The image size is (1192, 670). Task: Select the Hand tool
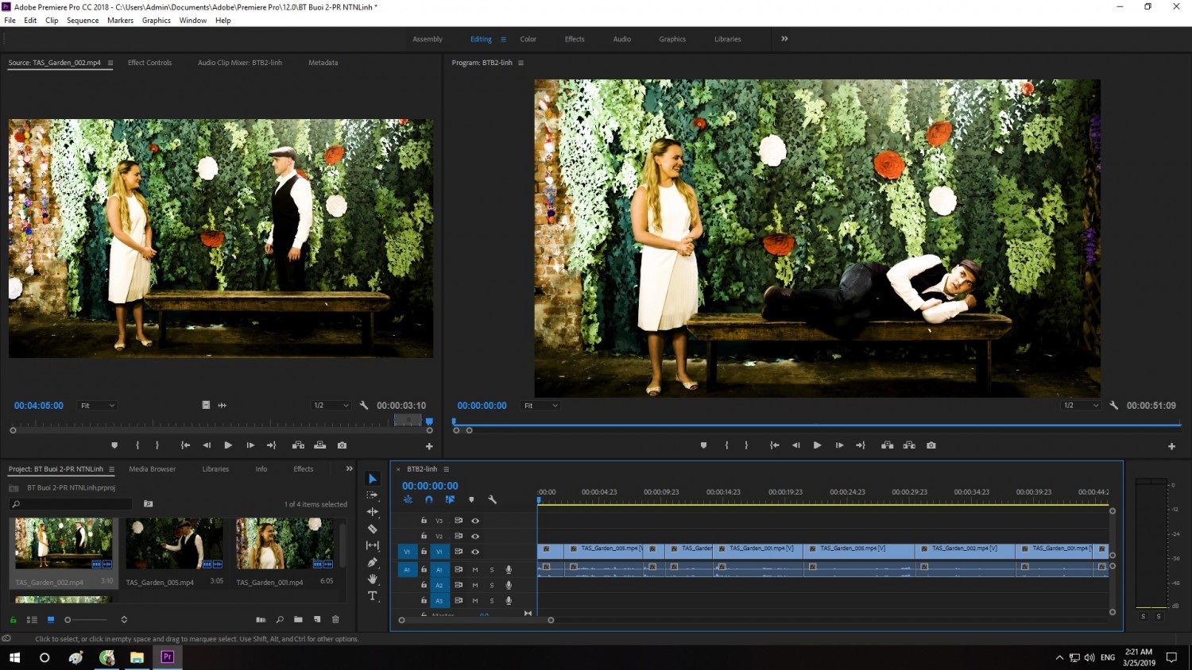pos(372,579)
